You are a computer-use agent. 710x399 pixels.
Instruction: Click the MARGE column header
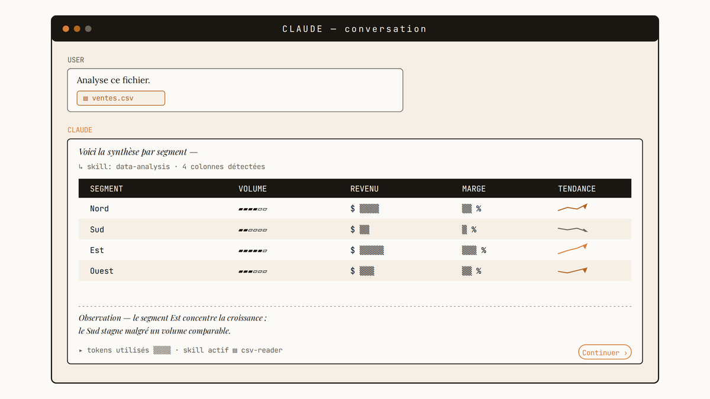474,189
